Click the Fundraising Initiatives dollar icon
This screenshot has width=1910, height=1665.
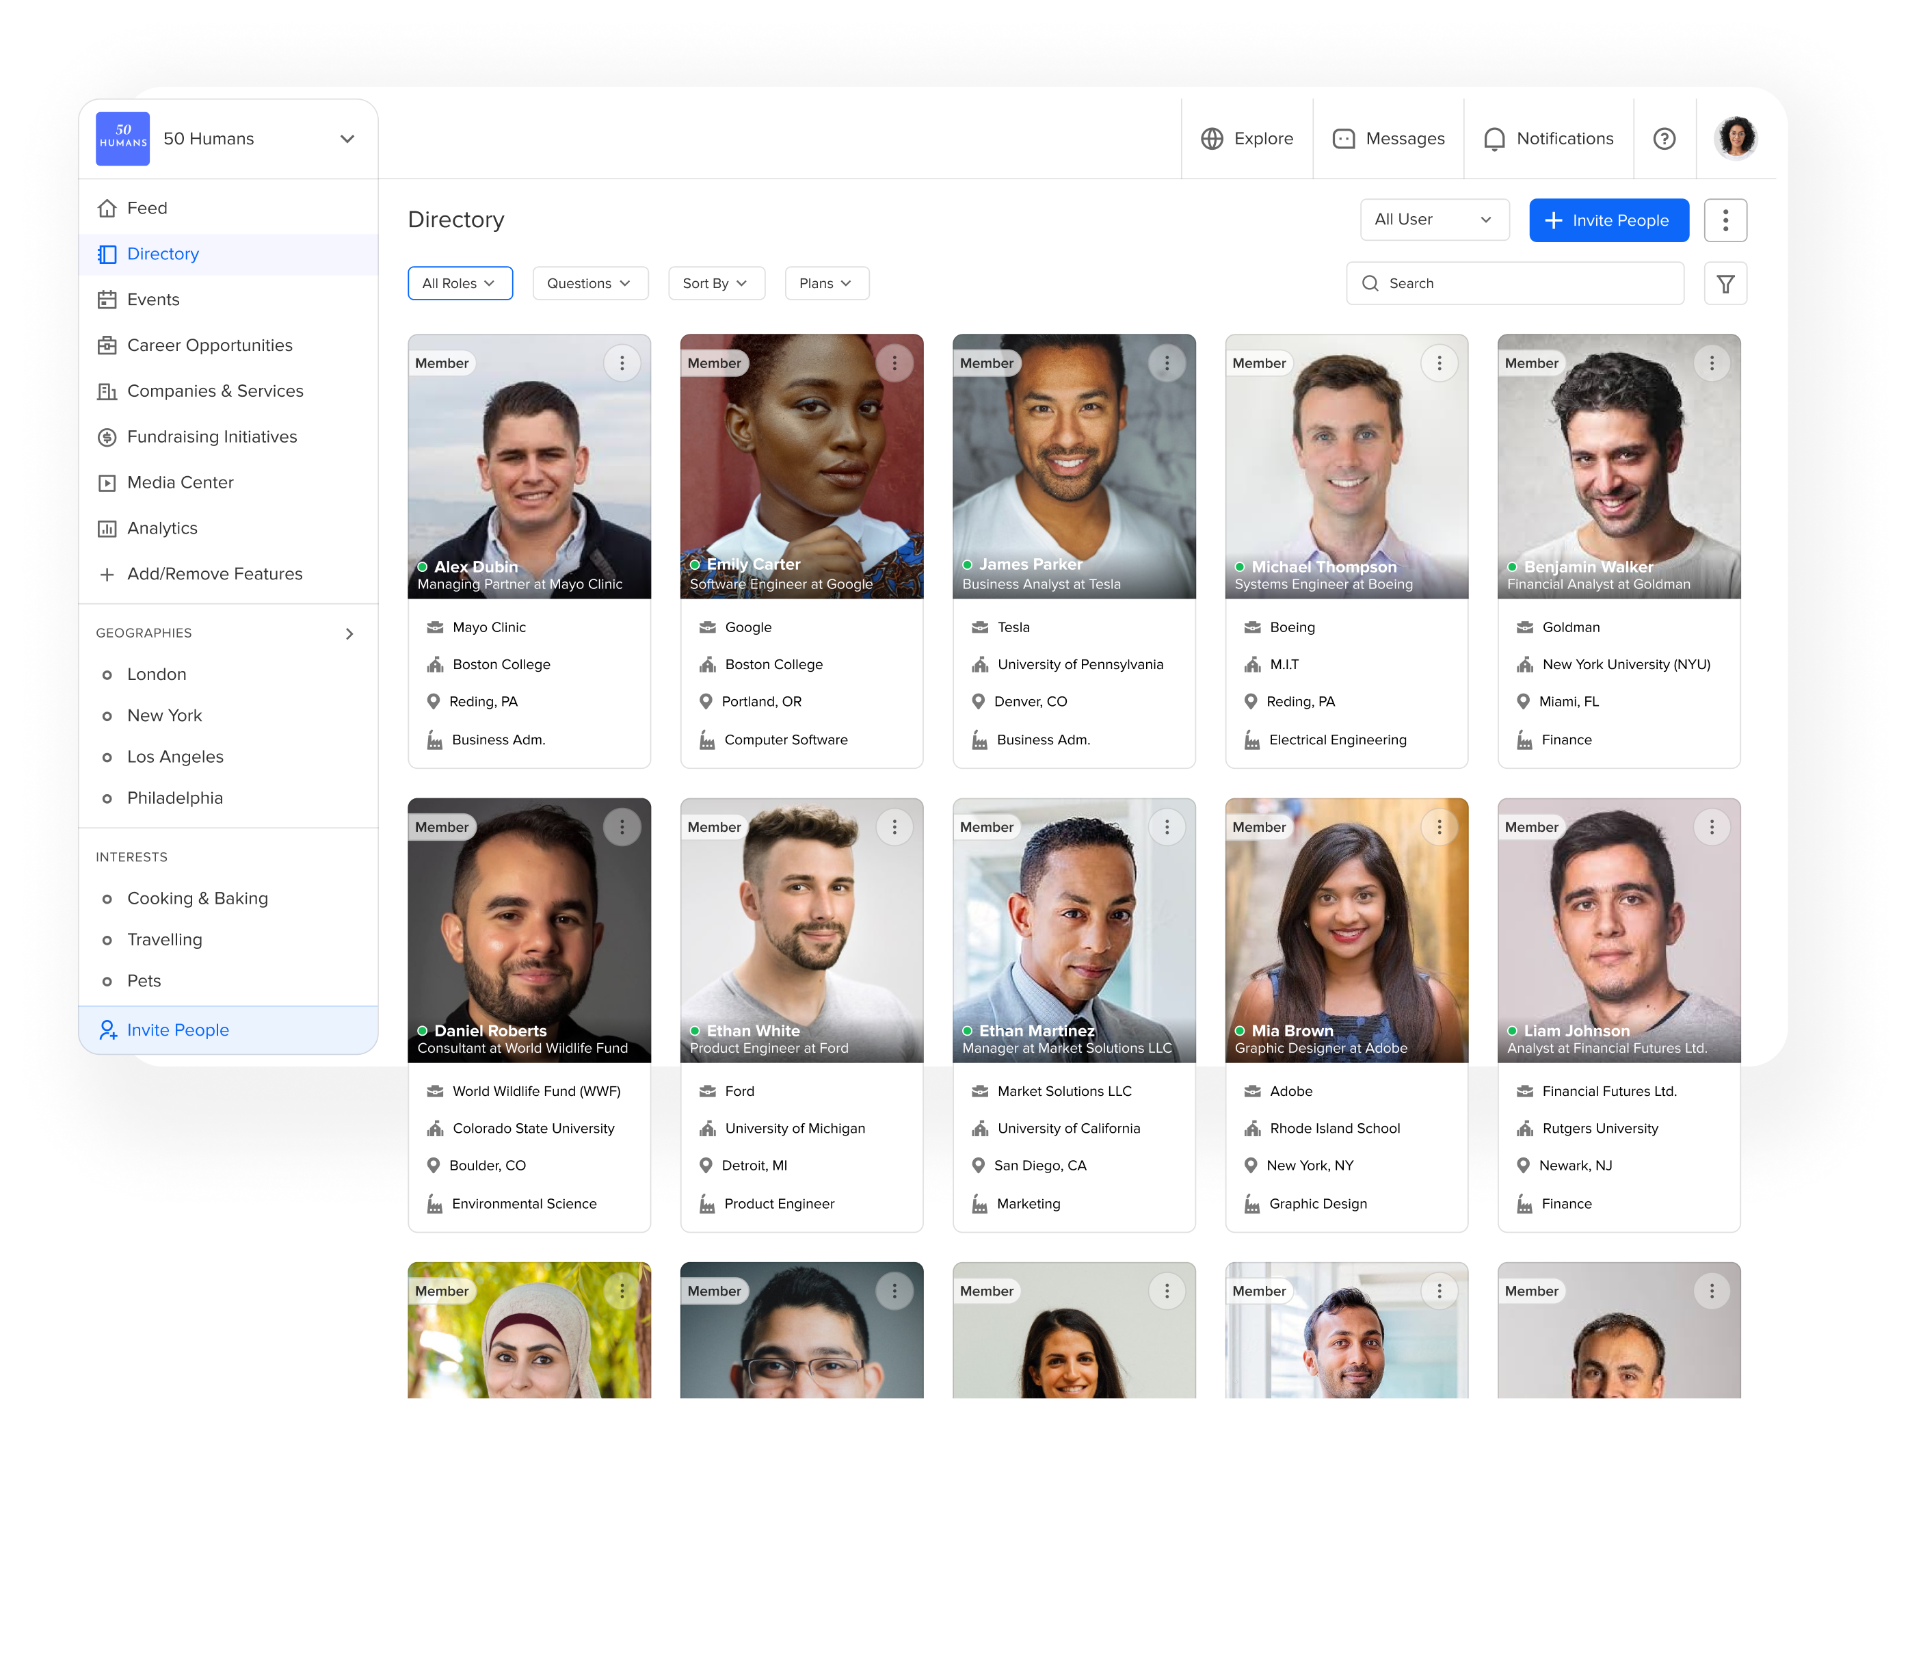click(107, 436)
